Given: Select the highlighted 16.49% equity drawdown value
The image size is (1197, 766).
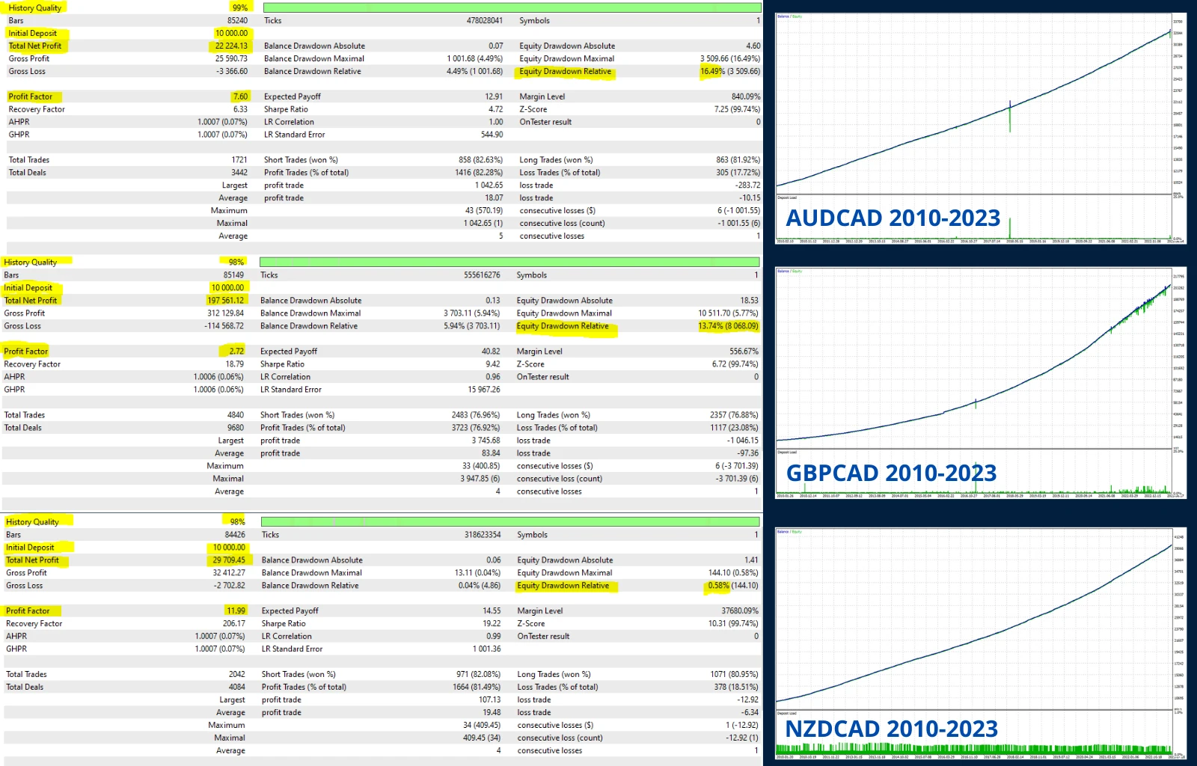Looking at the screenshot, I should [712, 72].
